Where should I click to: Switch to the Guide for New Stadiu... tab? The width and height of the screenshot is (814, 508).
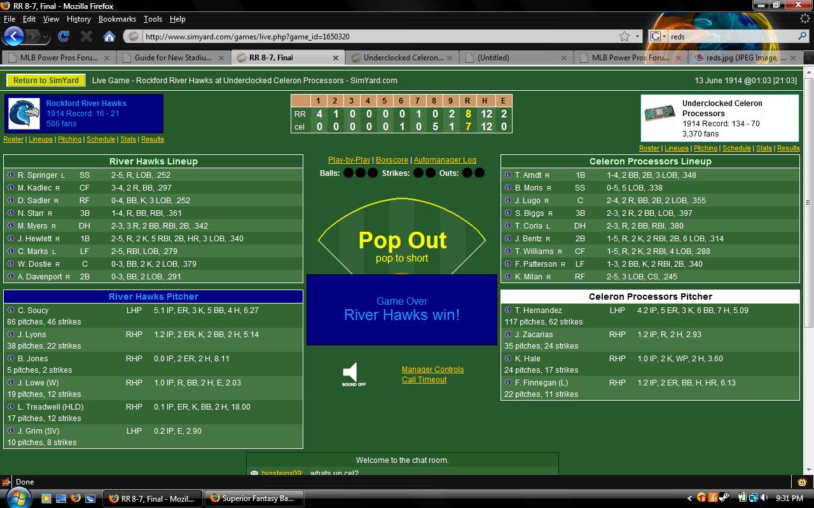(173, 57)
